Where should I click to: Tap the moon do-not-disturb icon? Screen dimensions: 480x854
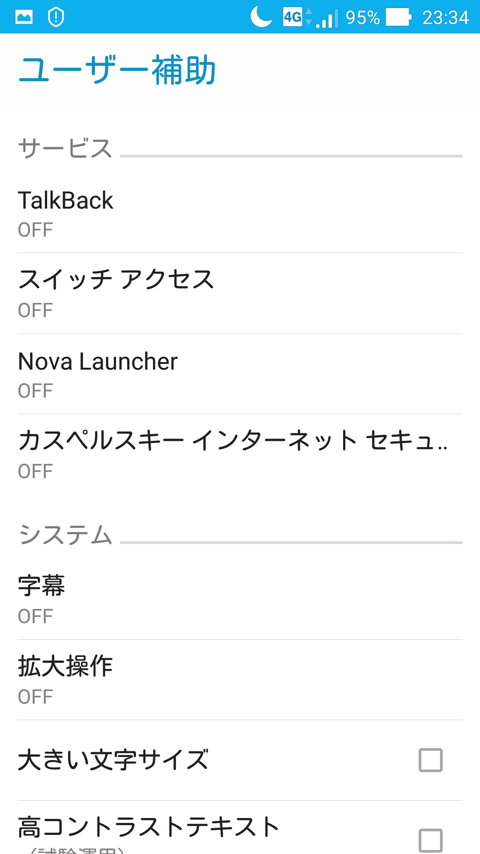pos(261,17)
